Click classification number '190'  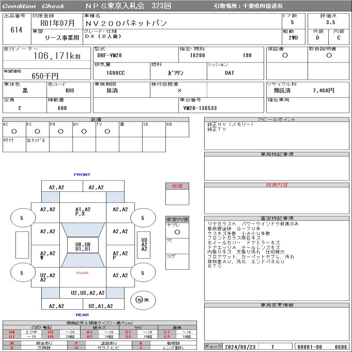247,55
